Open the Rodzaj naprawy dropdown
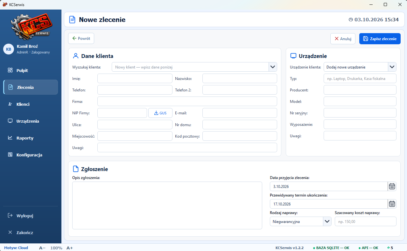 coord(327,221)
